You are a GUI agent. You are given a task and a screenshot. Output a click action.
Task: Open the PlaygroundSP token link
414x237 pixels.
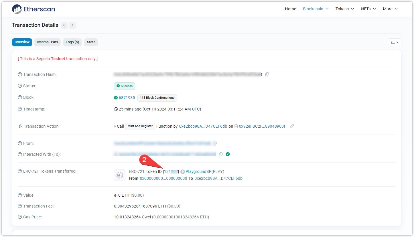[x=198, y=171]
